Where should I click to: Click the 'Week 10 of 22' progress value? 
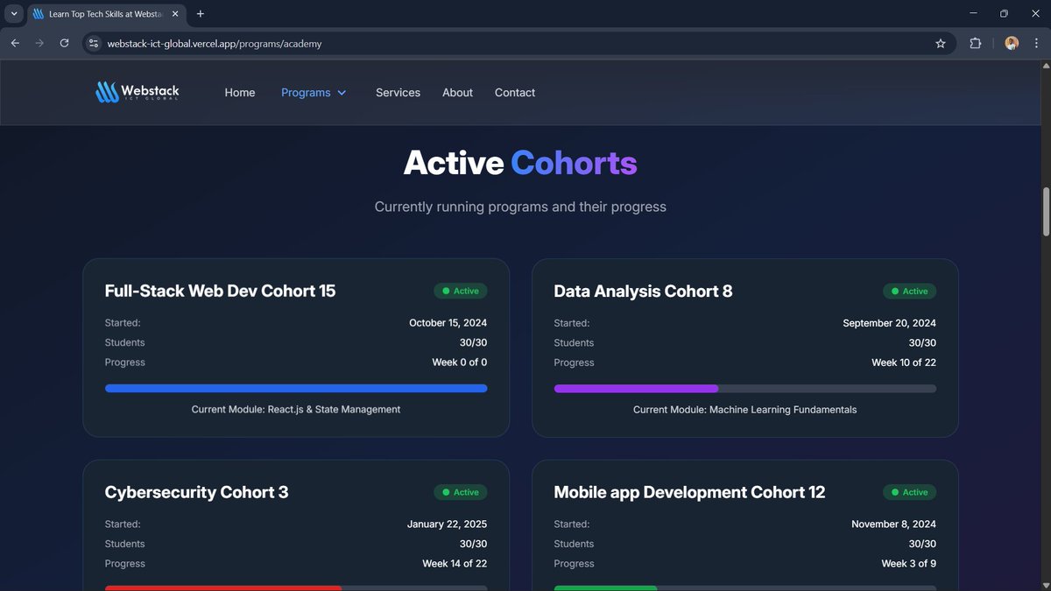[x=904, y=362]
